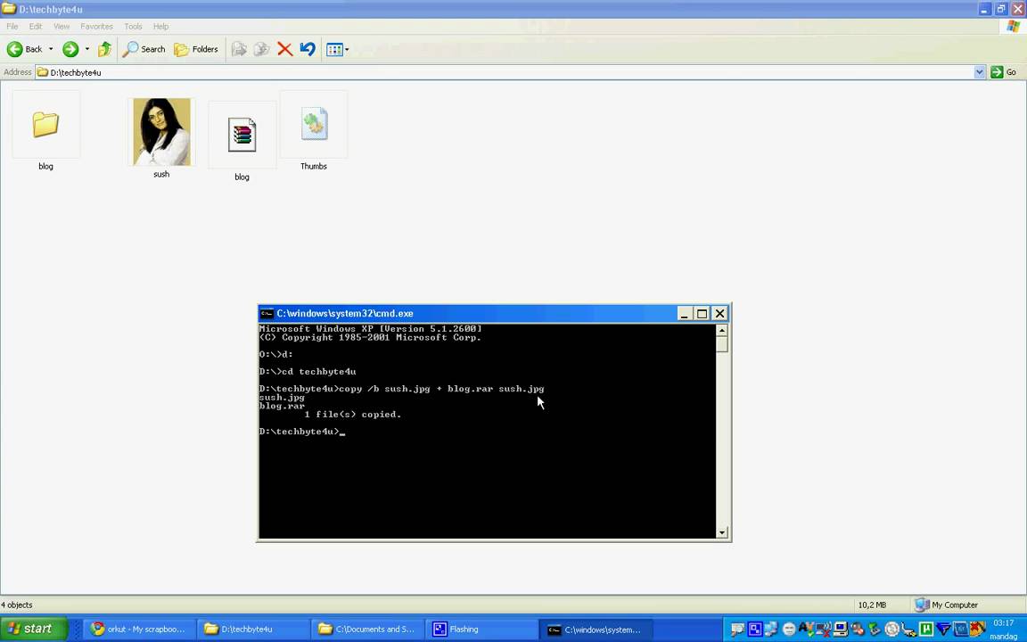Select the blog RAR archive file
Image resolution: width=1027 pixels, height=642 pixels.
[242, 136]
